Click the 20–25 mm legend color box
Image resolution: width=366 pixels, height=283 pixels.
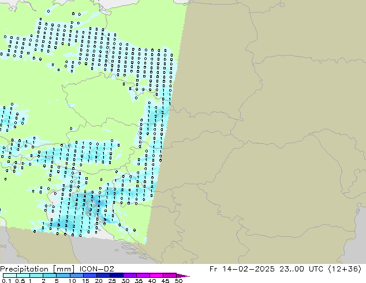(103, 275)
